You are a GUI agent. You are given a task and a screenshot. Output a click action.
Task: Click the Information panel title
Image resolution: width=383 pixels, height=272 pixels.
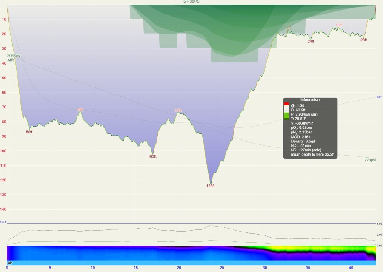[310, 99]
